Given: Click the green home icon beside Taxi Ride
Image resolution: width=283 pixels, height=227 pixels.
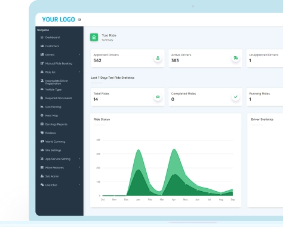Looking at the screenshot, I should tap(94, 37).
